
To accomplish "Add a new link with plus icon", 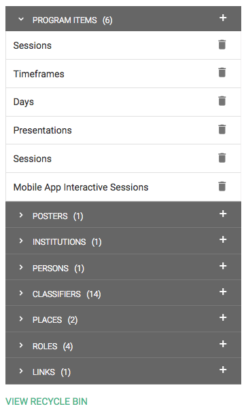I will coord(223,370).
